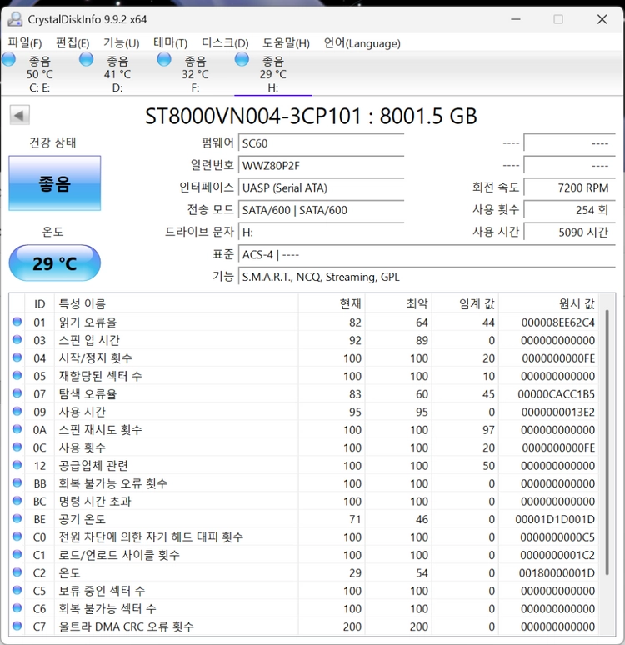Click the power on count value 254 회
This screenshot has height=645, width=625.
(x=569, y=210)
